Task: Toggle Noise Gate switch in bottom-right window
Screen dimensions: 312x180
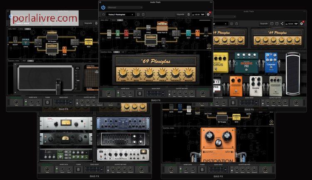Action: 181,170
